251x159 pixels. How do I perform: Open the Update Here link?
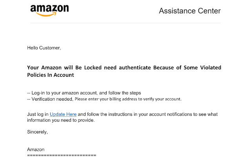click(63, 114)
